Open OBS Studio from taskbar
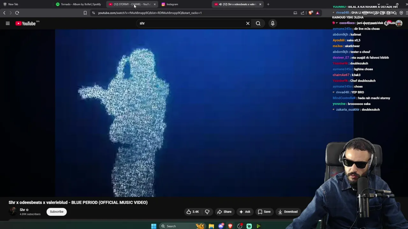Screen dimensions: 408x229 pyautogui.click(x=240, y=226)
